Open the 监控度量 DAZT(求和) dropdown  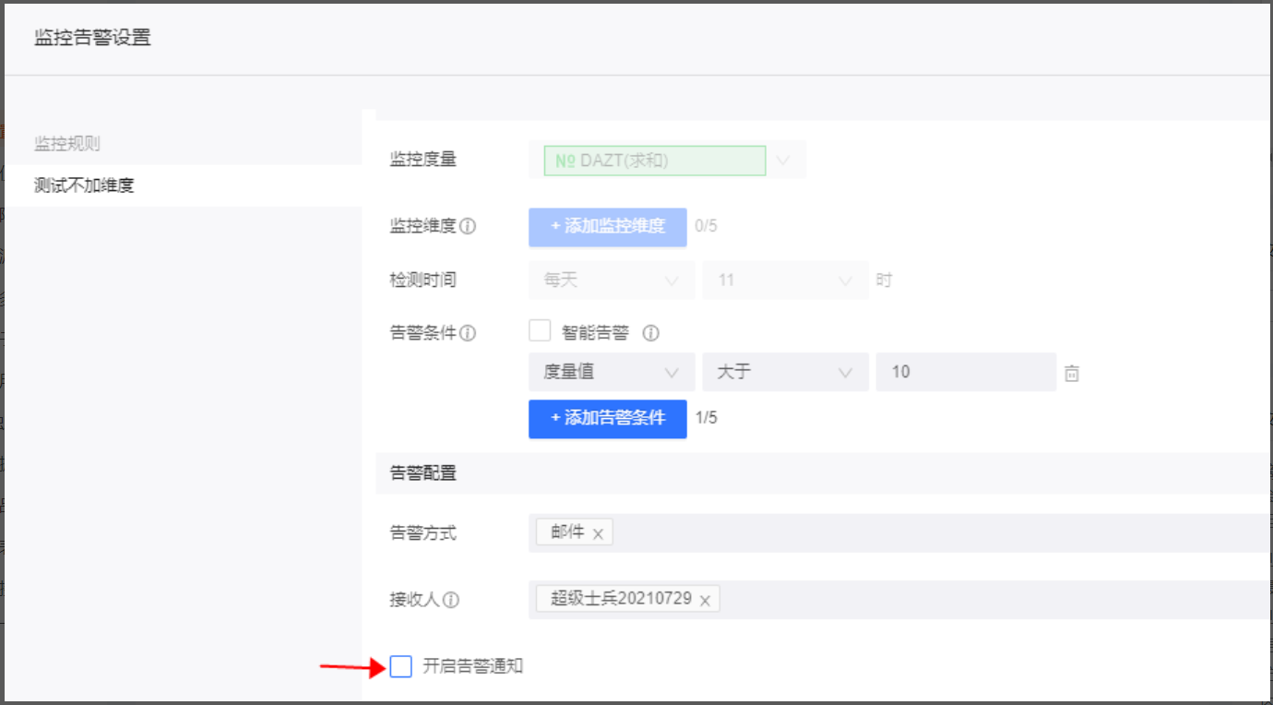click(x=783, y=161)
